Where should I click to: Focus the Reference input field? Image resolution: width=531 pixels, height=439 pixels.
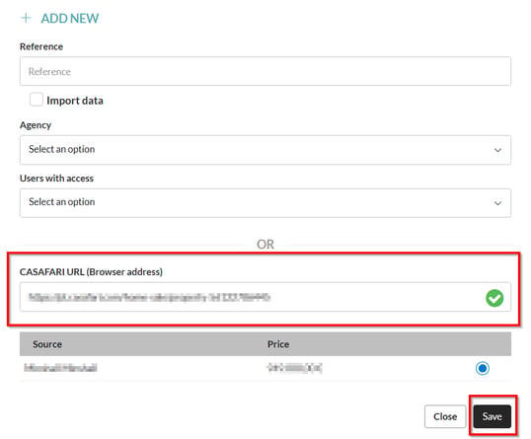[x=265, y=71]
